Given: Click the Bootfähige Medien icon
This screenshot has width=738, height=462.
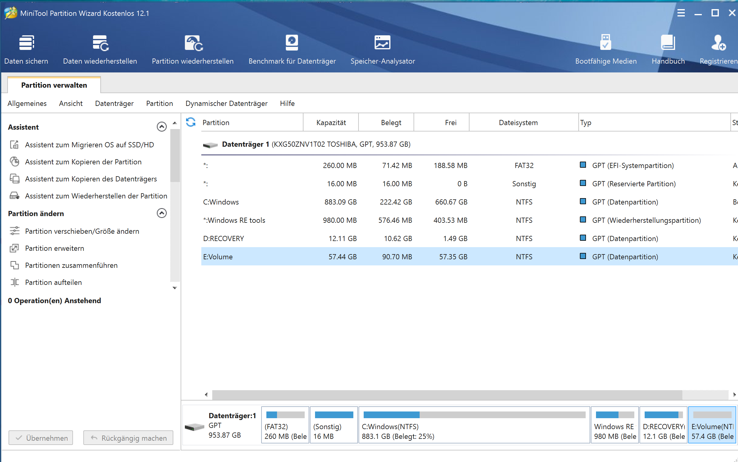Looking at the screenshot, I should (605, 43).
